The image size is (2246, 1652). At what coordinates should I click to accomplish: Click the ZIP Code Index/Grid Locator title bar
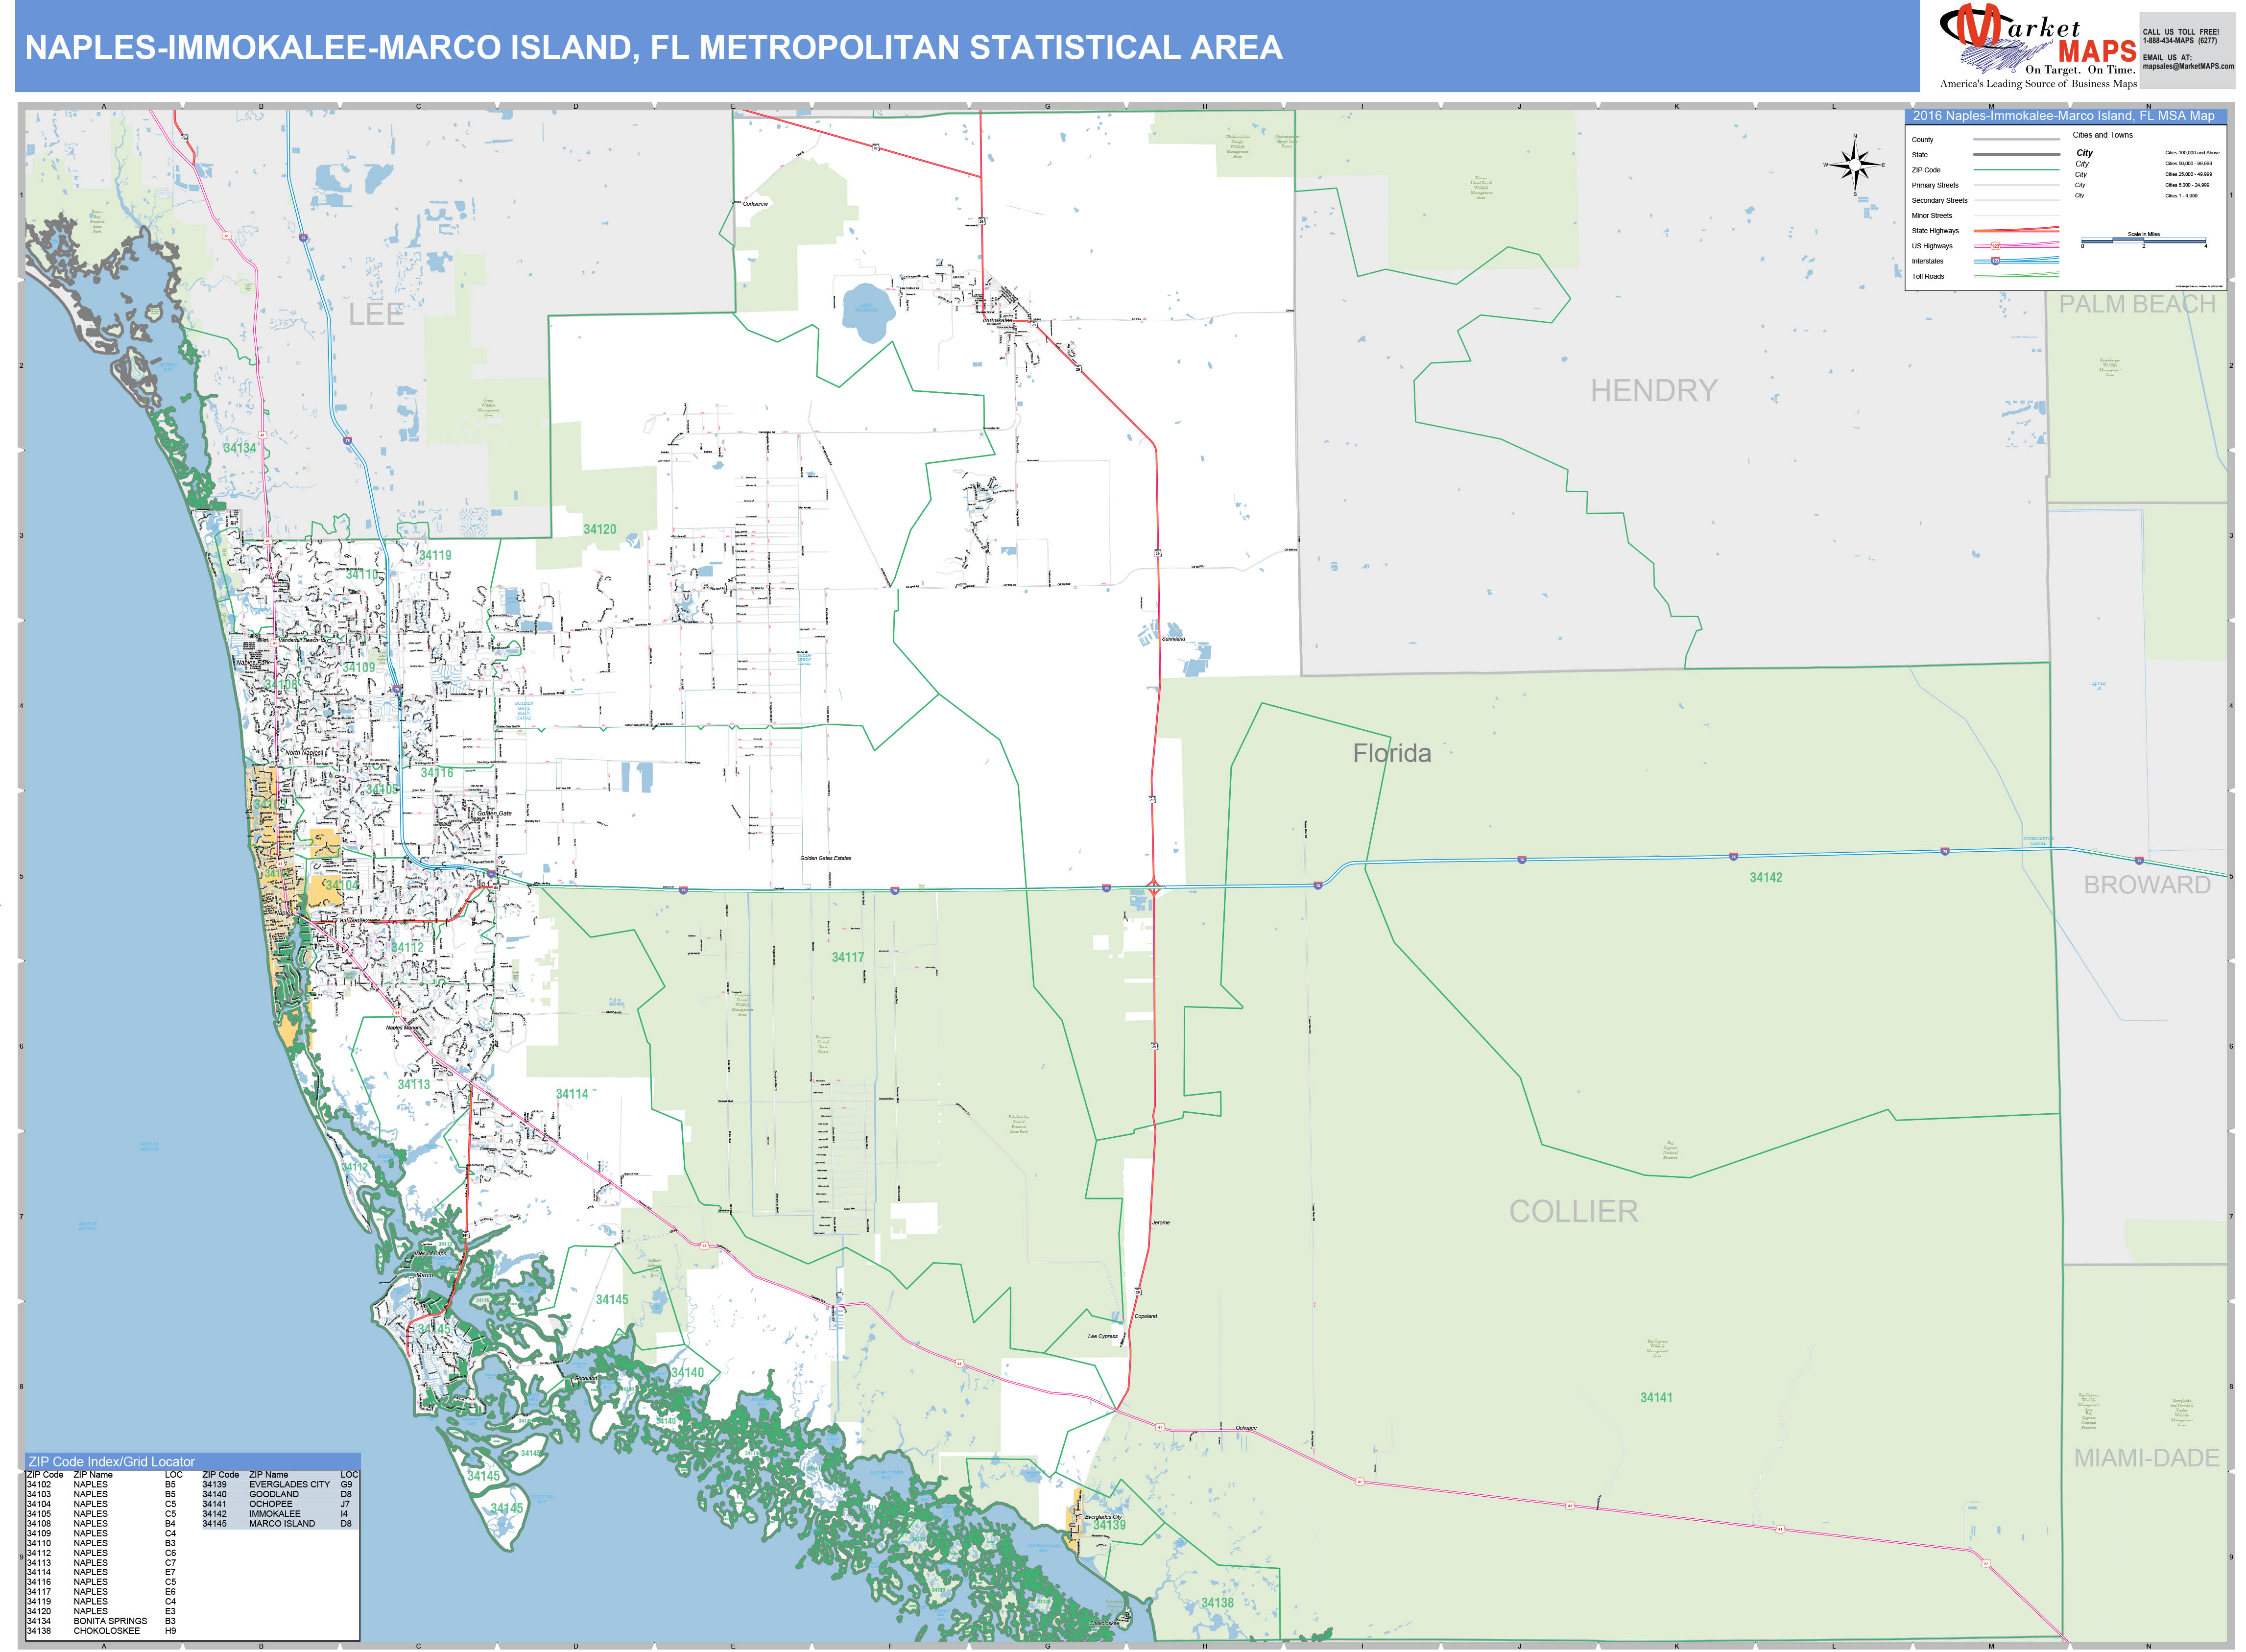pyautogui.click(x=111, y=1462)
